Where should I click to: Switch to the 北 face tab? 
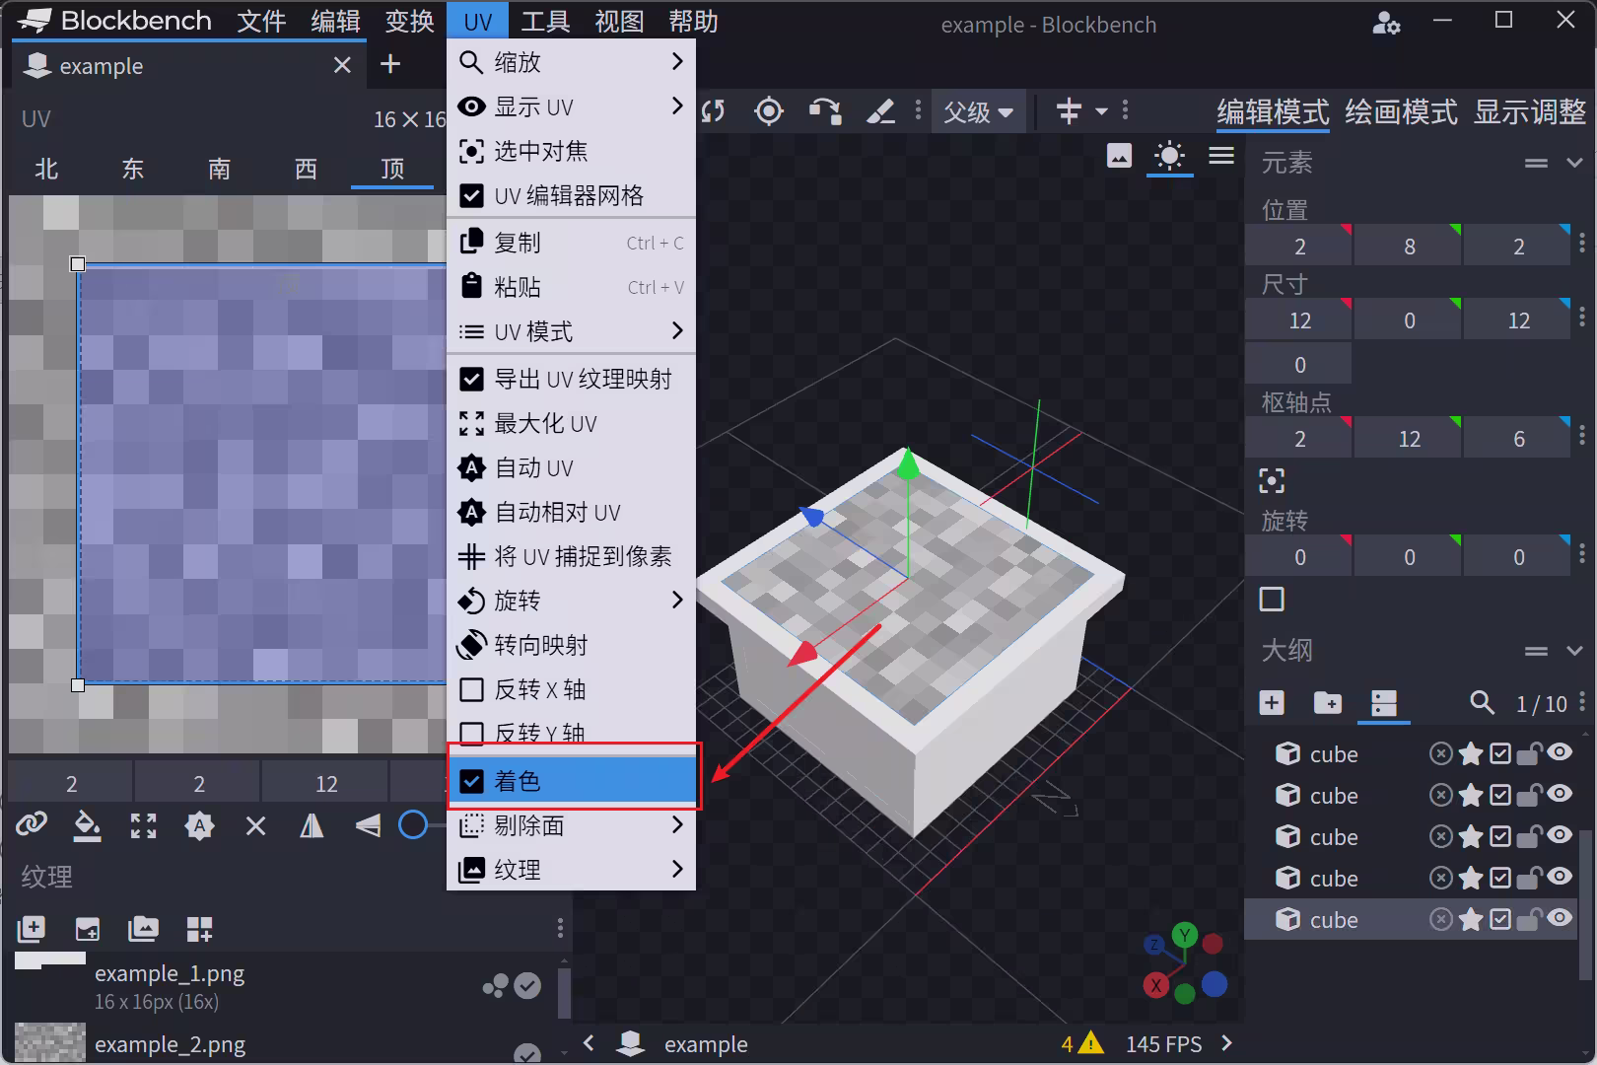click(x=46, y=169)
